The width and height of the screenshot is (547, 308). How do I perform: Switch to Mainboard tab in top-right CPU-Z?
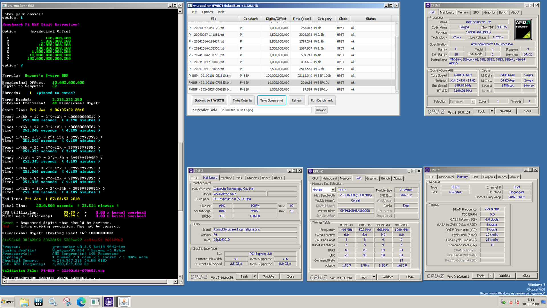447,13
